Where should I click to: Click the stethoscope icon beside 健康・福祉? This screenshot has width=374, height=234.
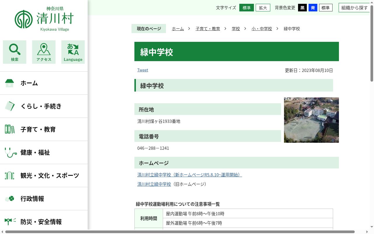click(x=11, y=152)
